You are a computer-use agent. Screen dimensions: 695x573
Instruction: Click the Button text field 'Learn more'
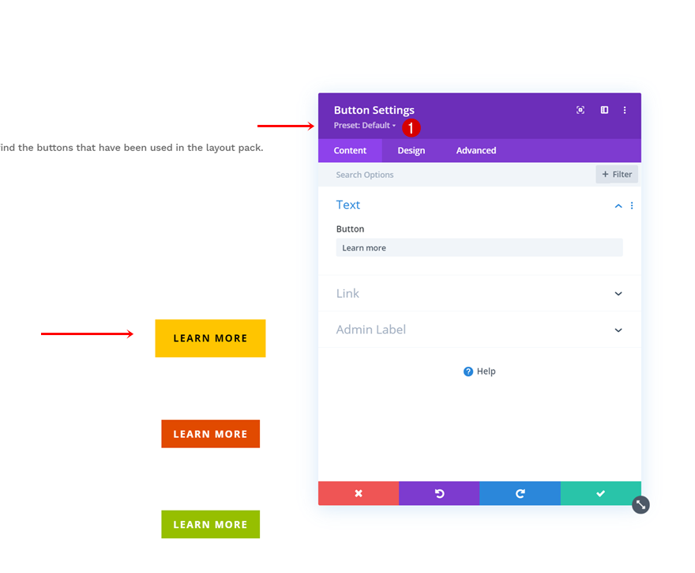tap(479, 248)
